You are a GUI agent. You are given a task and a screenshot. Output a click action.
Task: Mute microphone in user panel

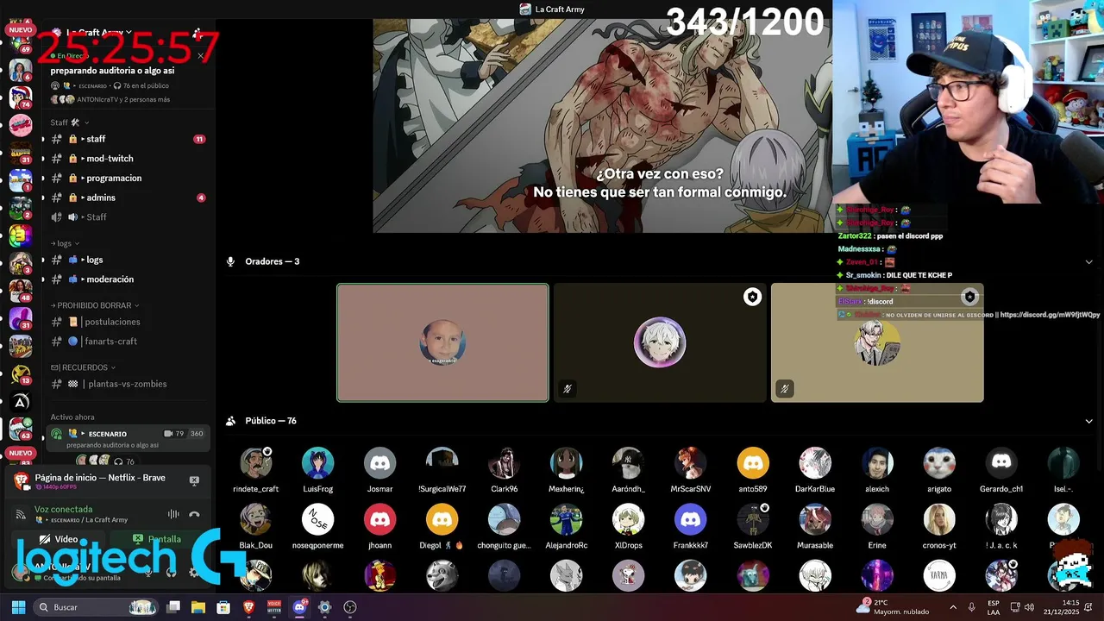pos(148,572)
